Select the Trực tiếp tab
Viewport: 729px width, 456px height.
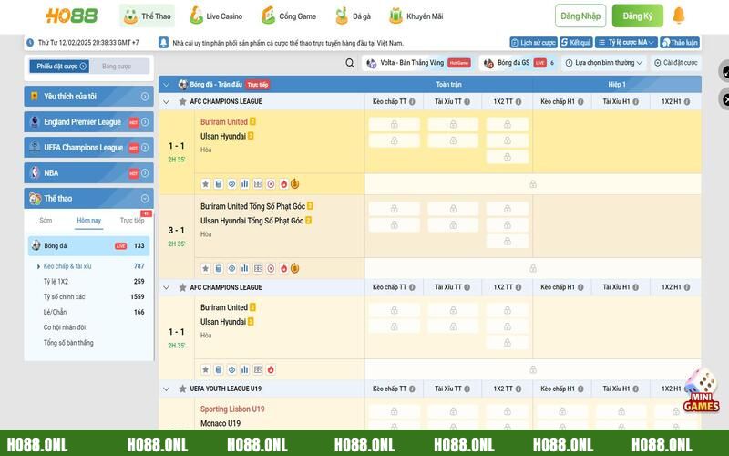(x=132, y=220)
